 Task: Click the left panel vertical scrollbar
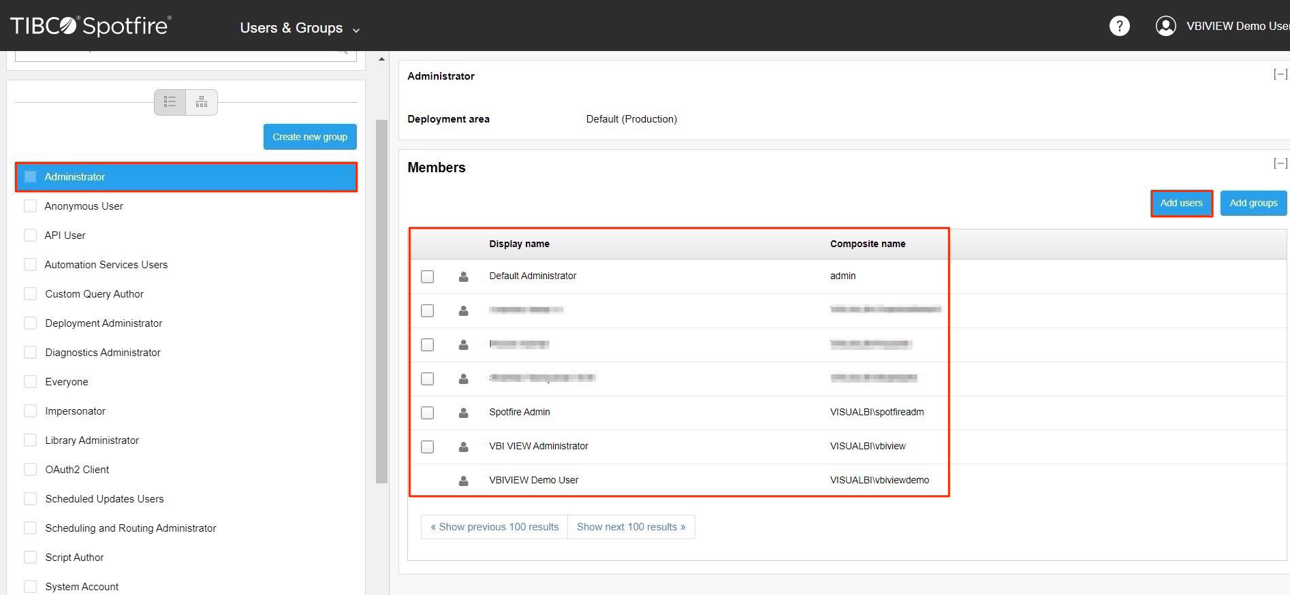pos(381,302)
